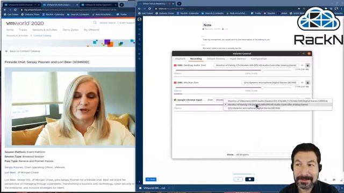Close the Volume Control window
344x193 pixels.
click(309, 54)
